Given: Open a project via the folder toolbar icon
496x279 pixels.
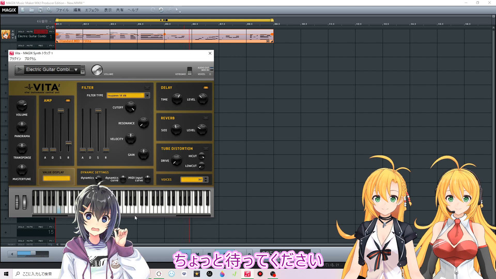Looking at the screenshot, I should [32, 10].
